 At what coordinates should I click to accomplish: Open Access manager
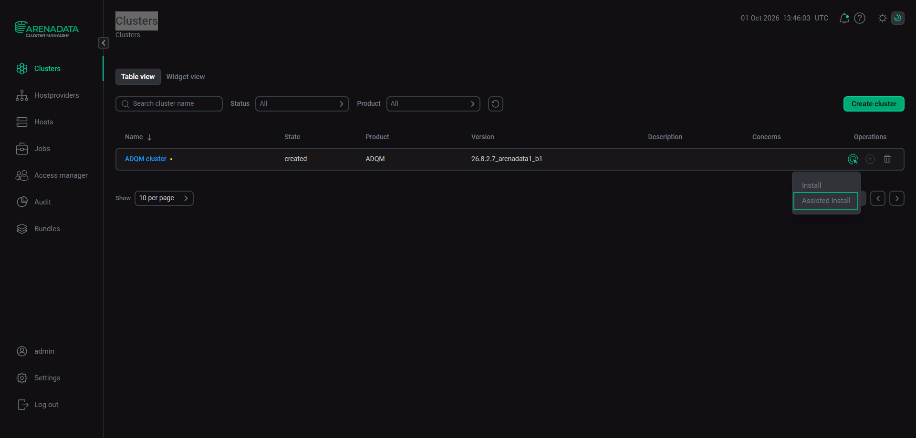click(52, 175)
